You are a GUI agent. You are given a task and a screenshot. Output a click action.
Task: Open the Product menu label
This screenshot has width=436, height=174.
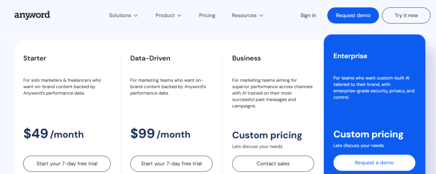click(x=165, y=15)
